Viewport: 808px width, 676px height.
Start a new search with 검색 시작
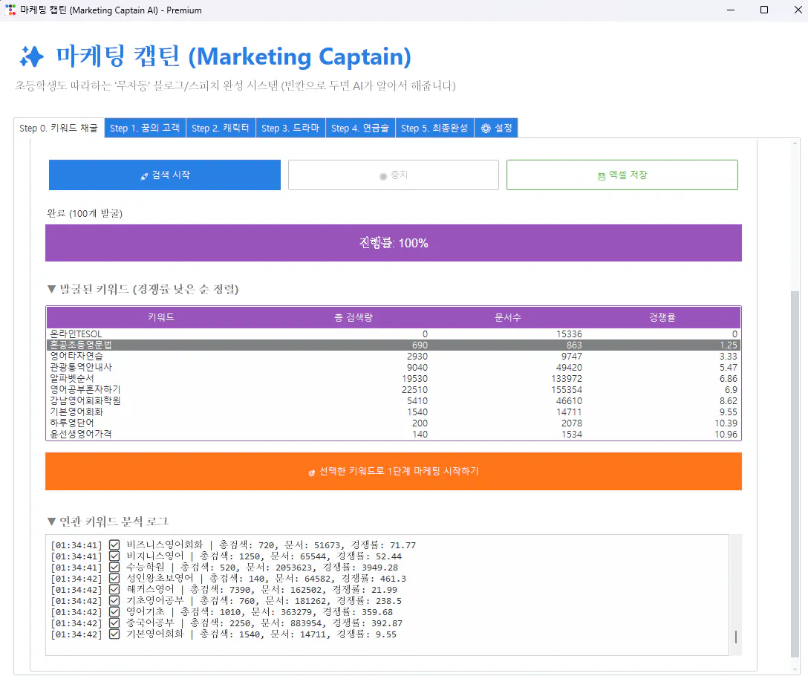click(164, 175)
